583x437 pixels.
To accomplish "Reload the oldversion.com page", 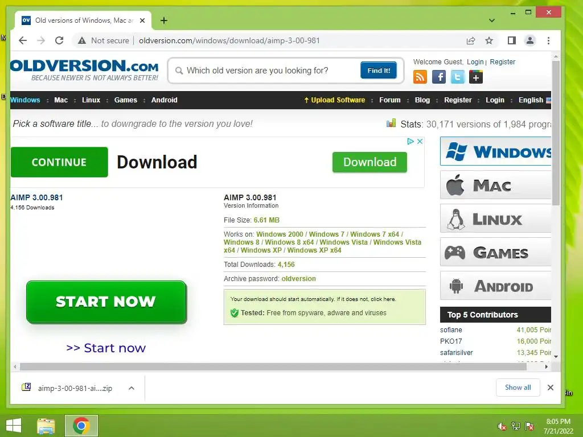I will point(59,40).
